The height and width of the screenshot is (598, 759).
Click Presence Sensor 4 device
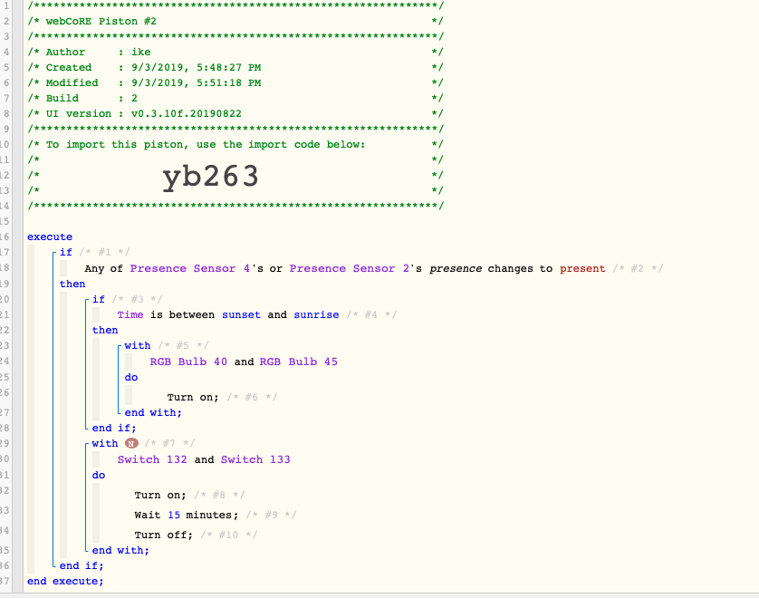click(190, 268)
